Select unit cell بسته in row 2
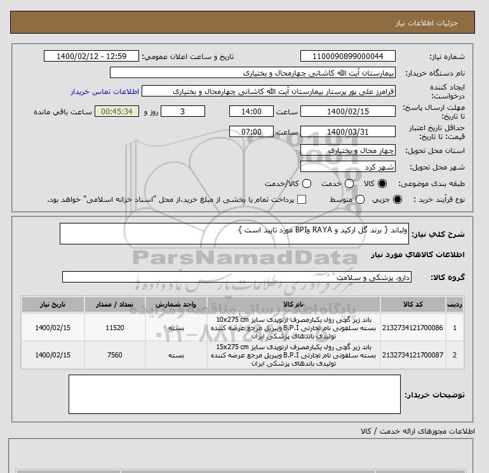Image resolution: width=489 pixels, height=473 pixels. pos(176,355)
